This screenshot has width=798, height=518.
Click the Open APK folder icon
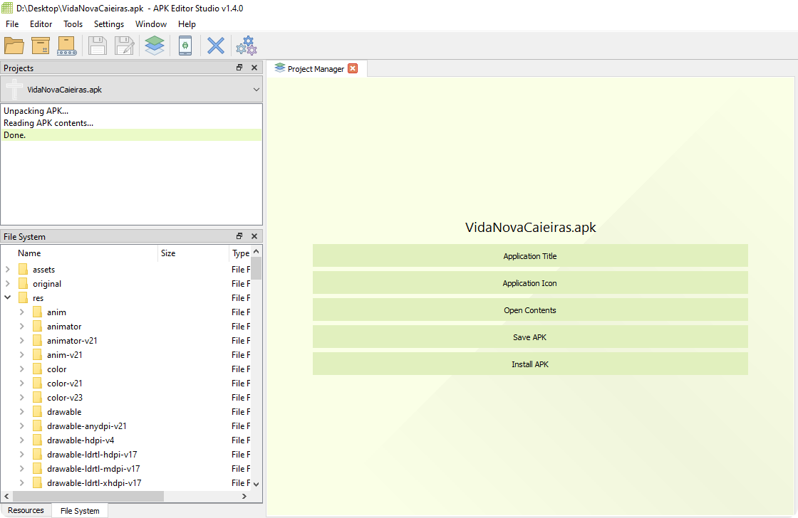pyautogui.click(x=14, y=46)
